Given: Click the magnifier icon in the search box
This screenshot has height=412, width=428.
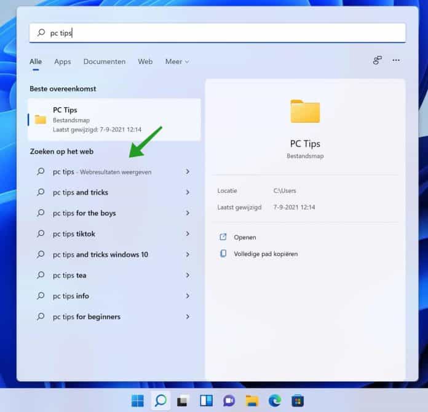Looking at the screenshot, I should 41,33.
